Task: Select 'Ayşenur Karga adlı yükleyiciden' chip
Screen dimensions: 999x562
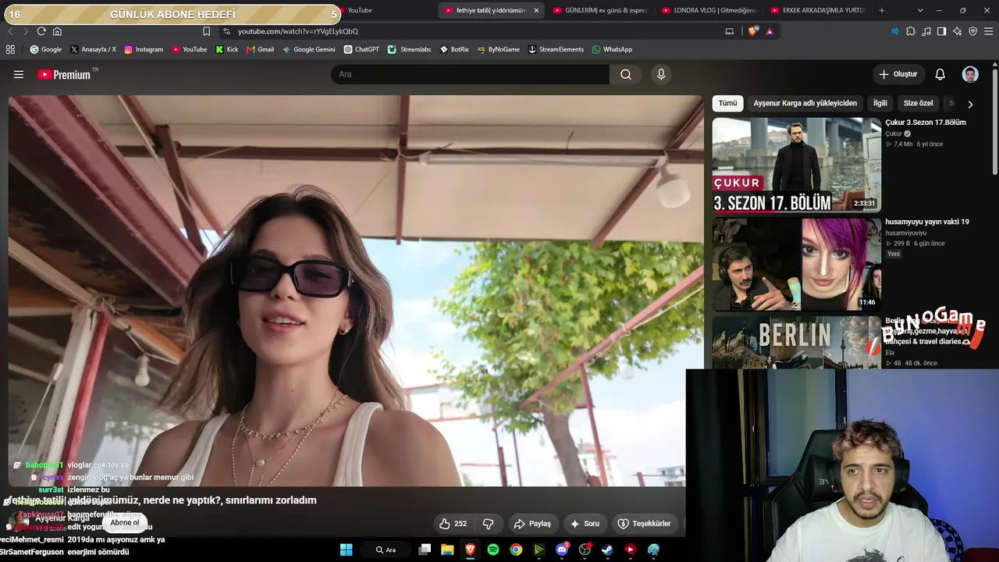Action: (x=805, y=103)
